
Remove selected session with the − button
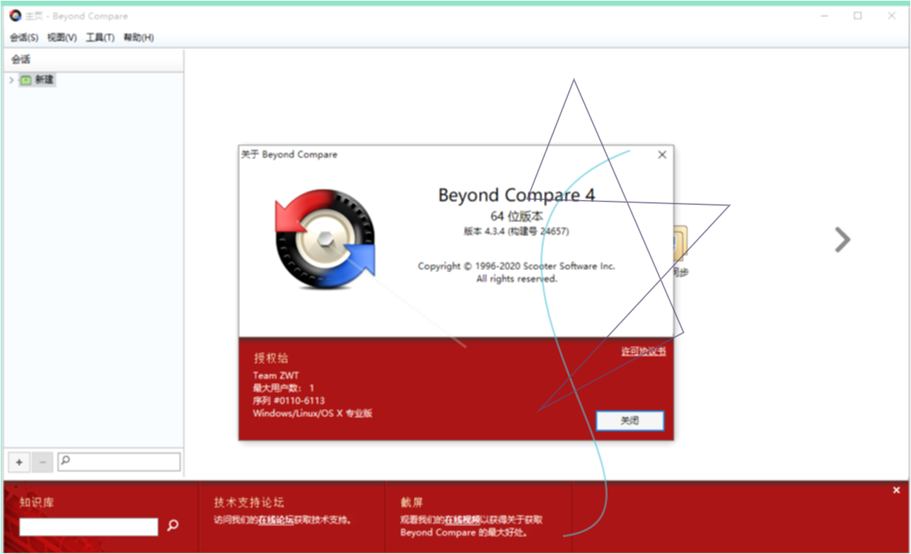[42, 461]
